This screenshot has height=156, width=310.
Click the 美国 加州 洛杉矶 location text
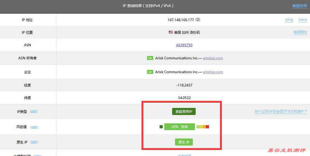[x=187, y=32]
